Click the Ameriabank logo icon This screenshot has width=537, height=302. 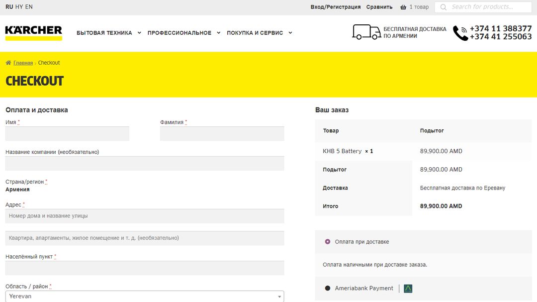408,289
